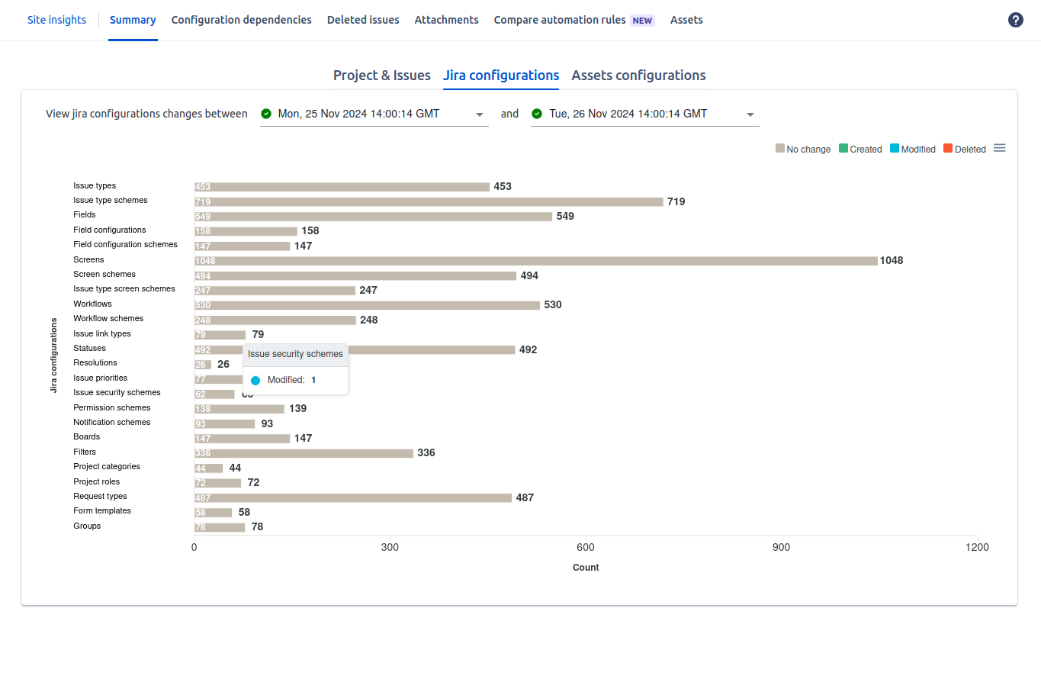This screenshot has width=1041, height=692.
Task: Click the Notification schemes bar (93)
Action: (x=225, y=423)
